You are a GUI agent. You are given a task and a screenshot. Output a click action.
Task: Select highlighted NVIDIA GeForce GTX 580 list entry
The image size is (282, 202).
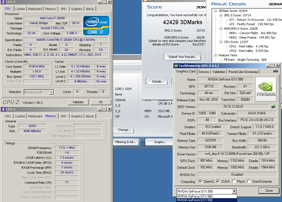207,200
